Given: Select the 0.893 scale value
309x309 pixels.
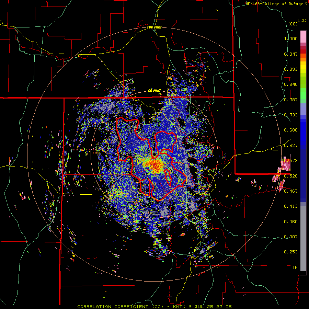Looking at the screenshot, I should pyautogui.click(x=291, y=69).
